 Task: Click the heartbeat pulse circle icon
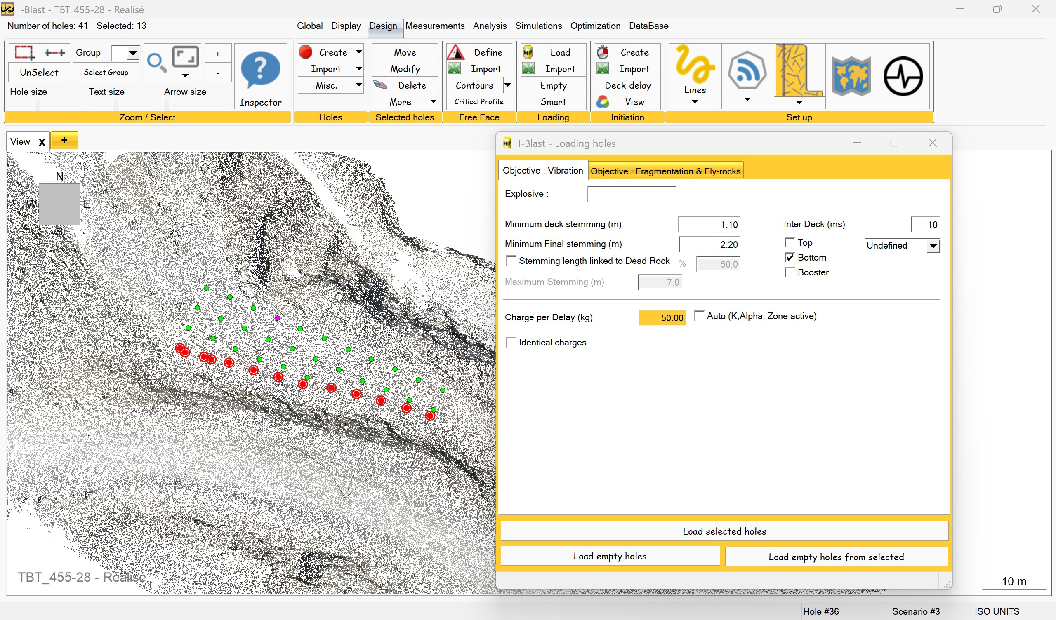tap(903, 76)
